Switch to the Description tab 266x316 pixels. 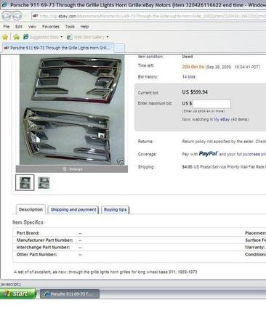pyautogui.click(x=31, y=209)
